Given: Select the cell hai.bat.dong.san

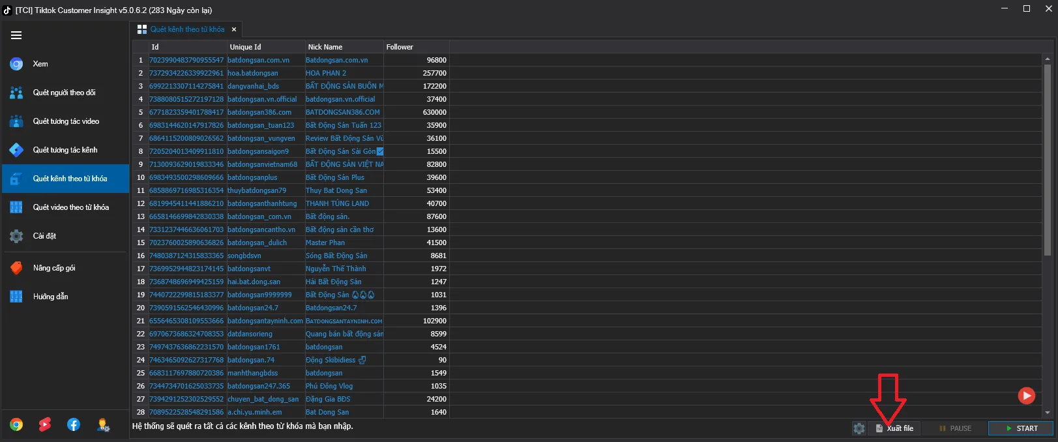Looking at the screenshot, I should tap(266, 282).
